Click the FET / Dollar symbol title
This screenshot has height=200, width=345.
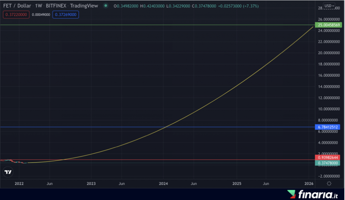point(16,6)
